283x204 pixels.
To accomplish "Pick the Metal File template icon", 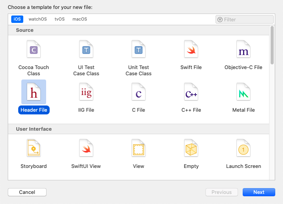I will click(243, 92).
